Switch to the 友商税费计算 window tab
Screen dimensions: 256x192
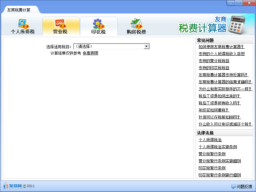pos(19,10)
